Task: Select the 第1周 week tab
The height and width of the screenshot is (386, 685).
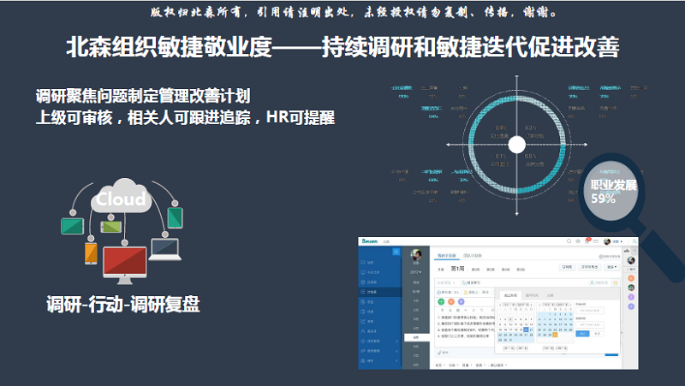Action: 457,269
